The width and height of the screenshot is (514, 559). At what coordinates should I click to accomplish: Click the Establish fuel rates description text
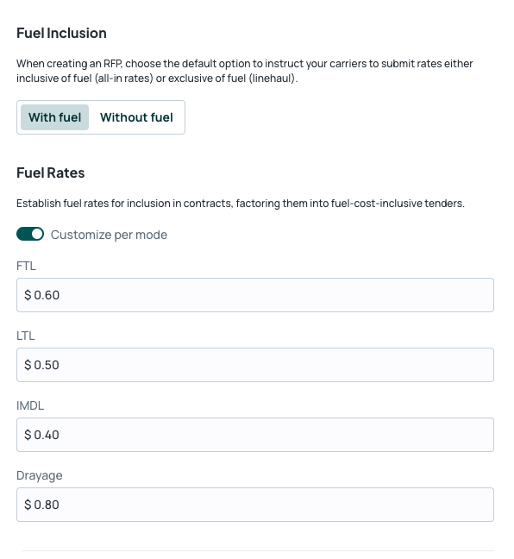point(241,204)
